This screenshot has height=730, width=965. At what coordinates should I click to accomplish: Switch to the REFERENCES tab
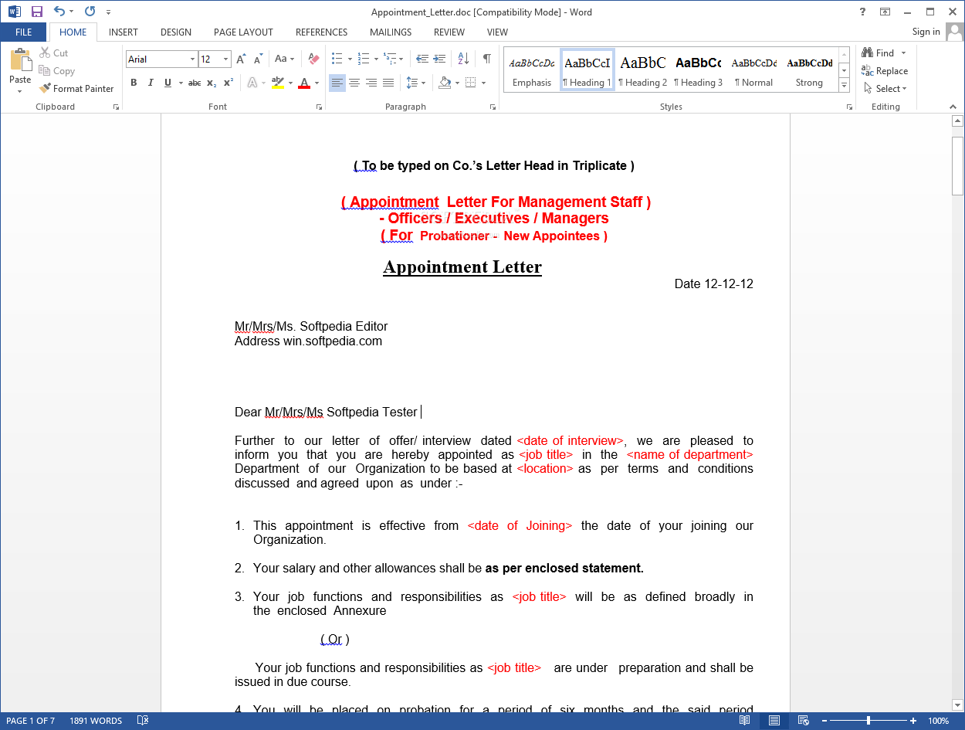tap(322, 32)
